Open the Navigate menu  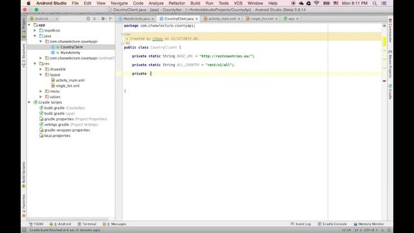(x=119, y=3)
